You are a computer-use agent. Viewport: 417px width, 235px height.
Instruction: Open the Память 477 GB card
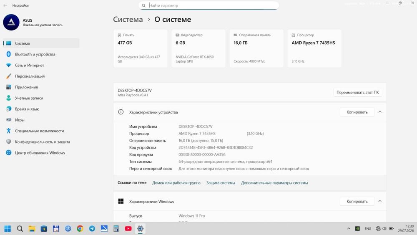[x=141, y=48]
